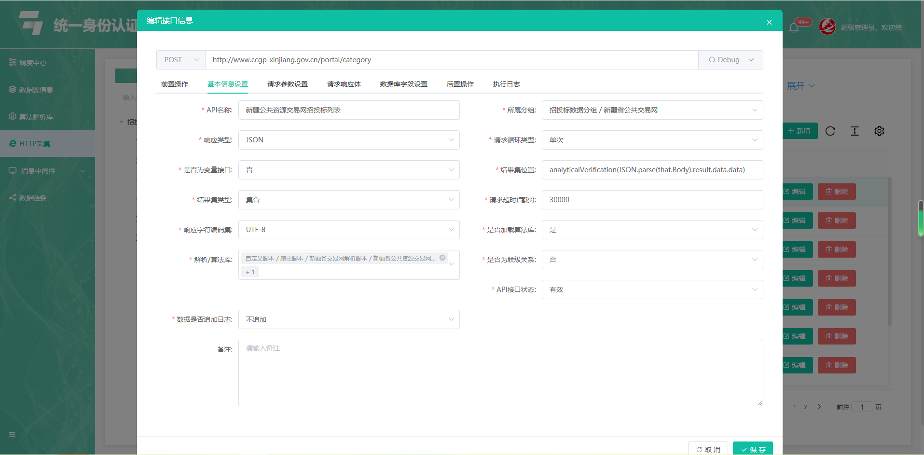Open the 是否为联级关系 dropdown
The image size is (924, 455).
652,260
